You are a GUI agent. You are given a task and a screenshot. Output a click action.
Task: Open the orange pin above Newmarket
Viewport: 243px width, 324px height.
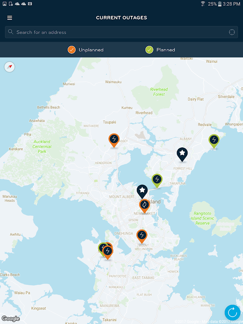(145, 206)
